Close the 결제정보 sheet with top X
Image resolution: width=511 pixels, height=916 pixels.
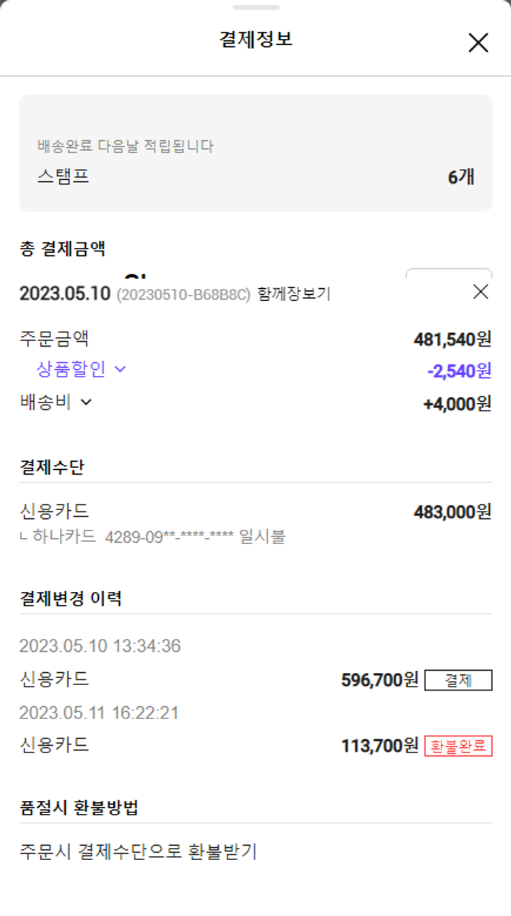coord(478,43)
